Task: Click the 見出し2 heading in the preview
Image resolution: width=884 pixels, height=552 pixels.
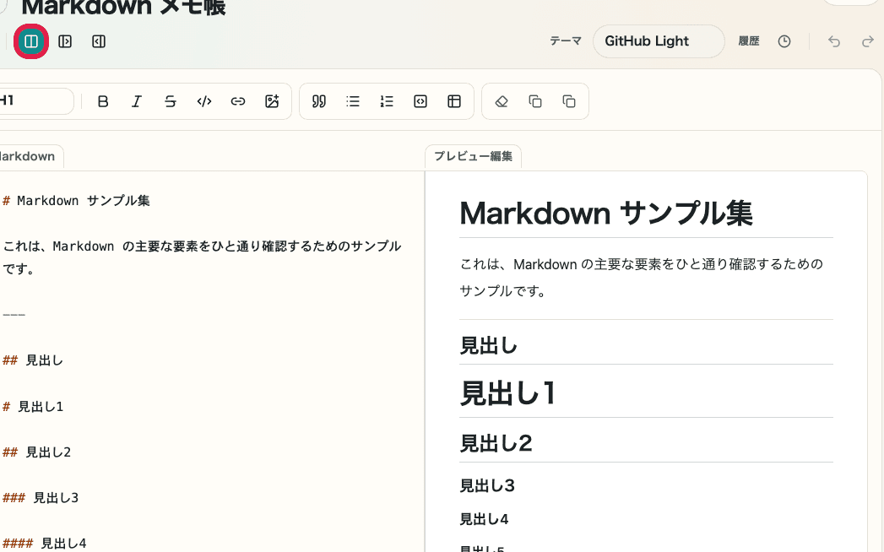Action: tap(496, 442)
